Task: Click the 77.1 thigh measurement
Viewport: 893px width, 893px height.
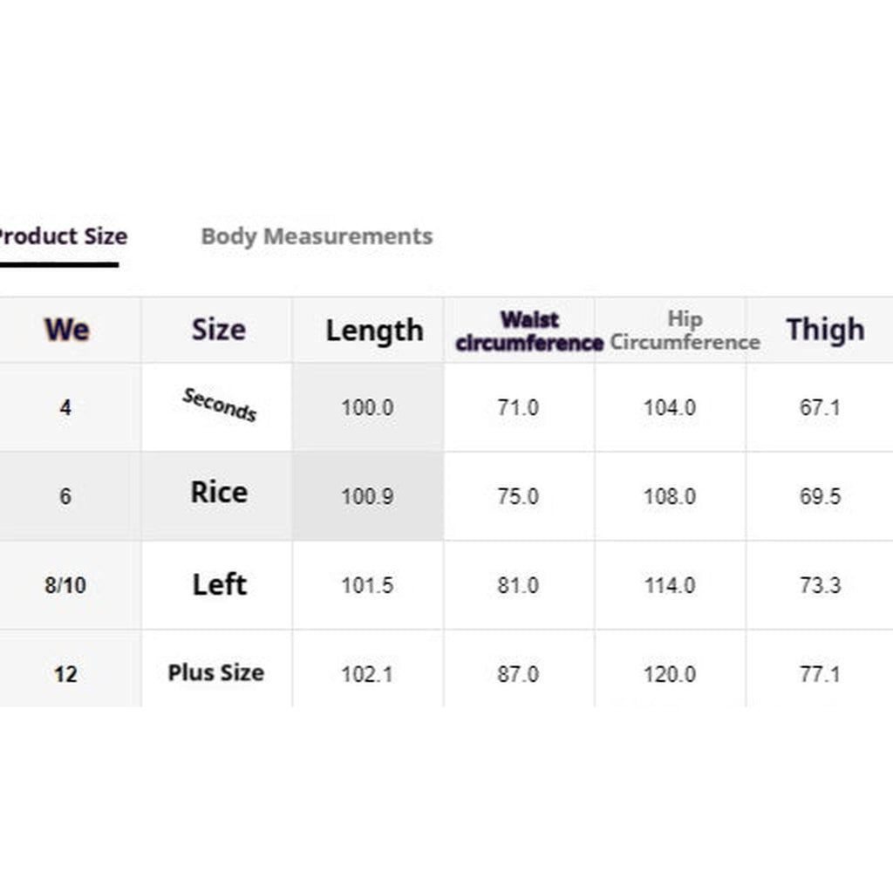Action: point(820,673)
